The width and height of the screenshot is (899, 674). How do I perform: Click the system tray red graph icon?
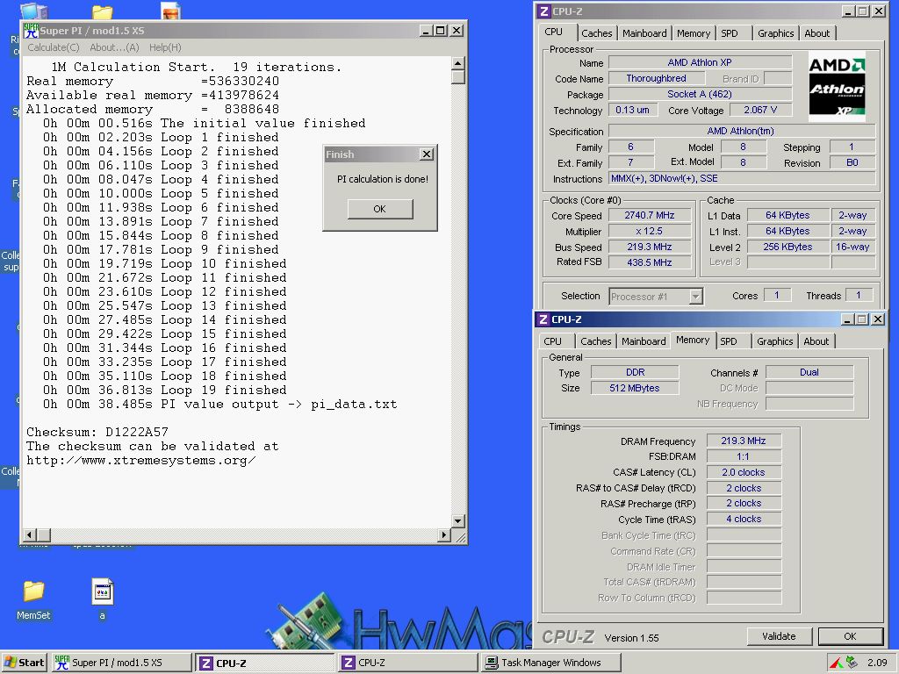837,663
